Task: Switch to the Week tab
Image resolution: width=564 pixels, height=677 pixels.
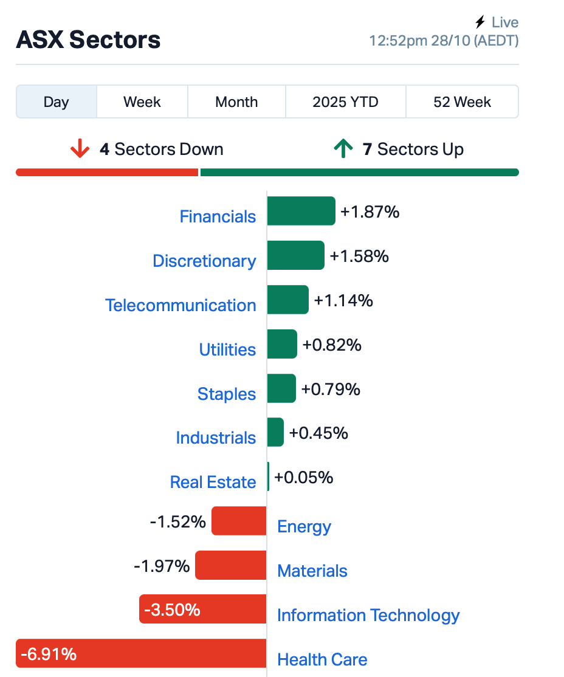Action: pyautogui.click(x=142, y=101)
